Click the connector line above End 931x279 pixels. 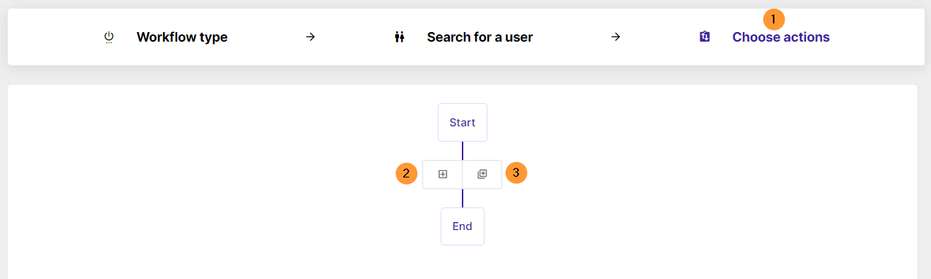463,198
